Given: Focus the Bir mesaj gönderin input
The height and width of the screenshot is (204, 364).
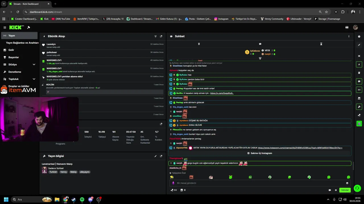Looking at the screenshot, I should click(x=260, y=183).
